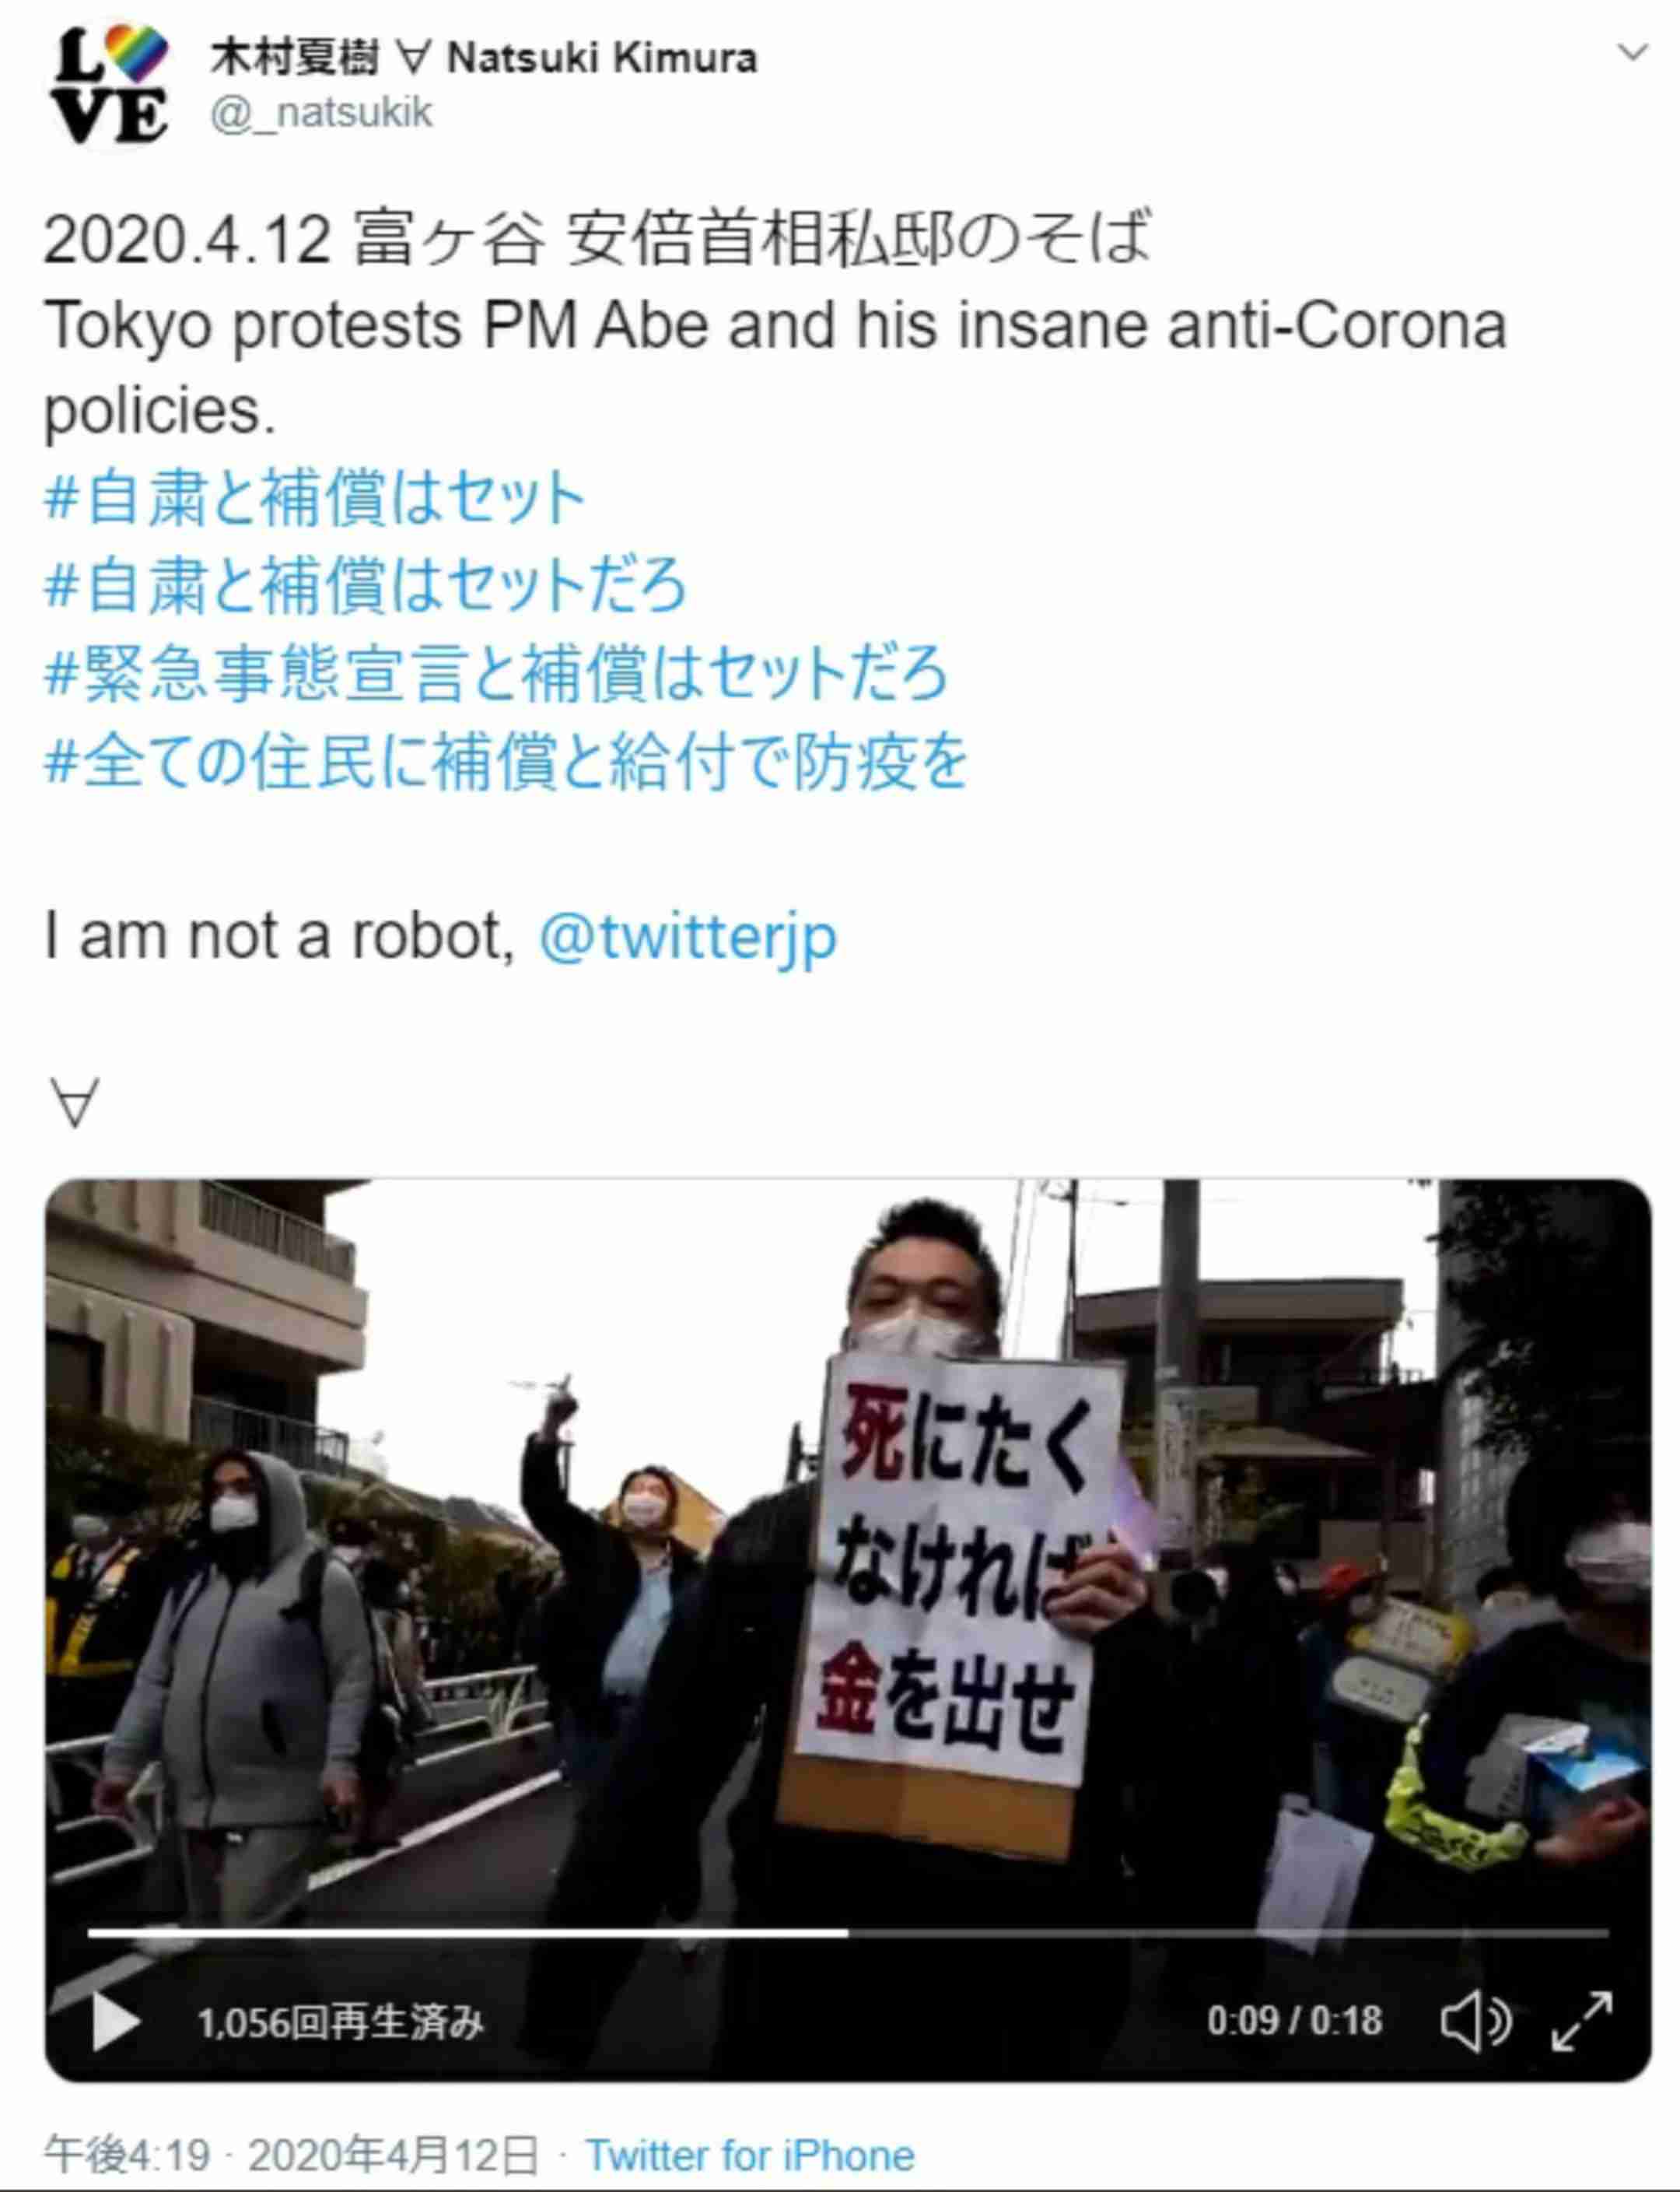Open hashtag #緊急事態宣言と補償はセットだろ
This screenshot has height=2192, width=1680.
point(496,673)
